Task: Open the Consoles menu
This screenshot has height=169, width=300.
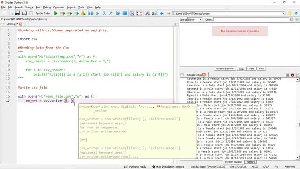Action: pos(59,8)
